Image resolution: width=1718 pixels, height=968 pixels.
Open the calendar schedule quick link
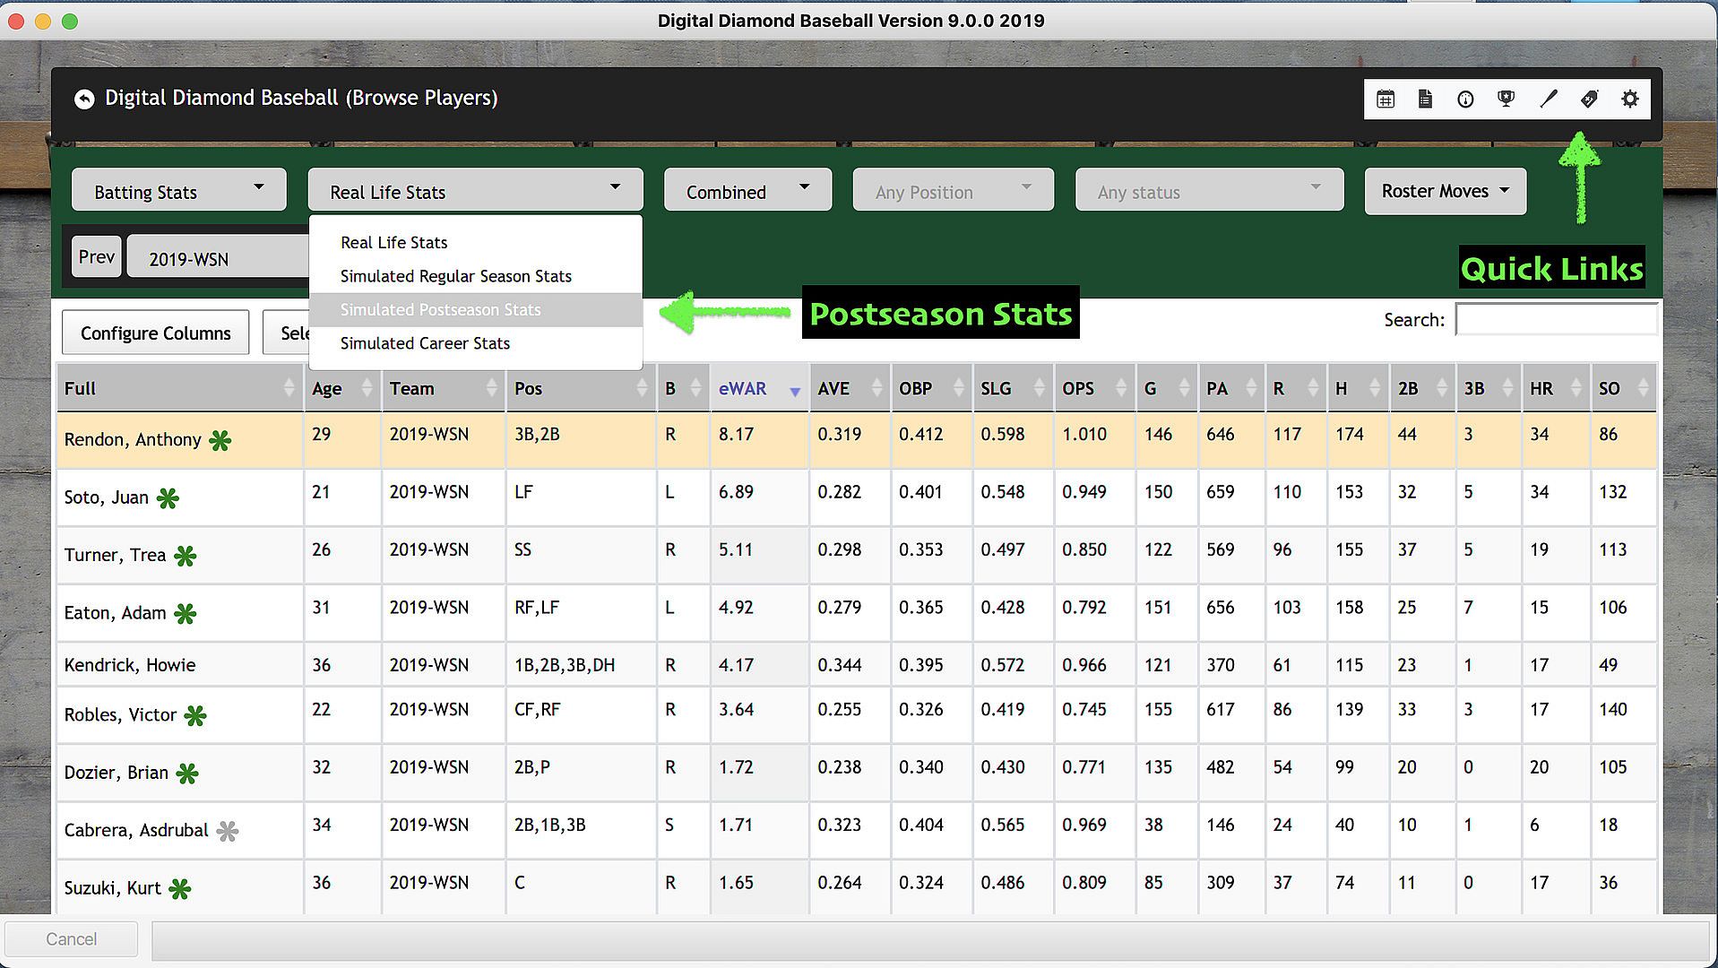[x=1386, y=99]
